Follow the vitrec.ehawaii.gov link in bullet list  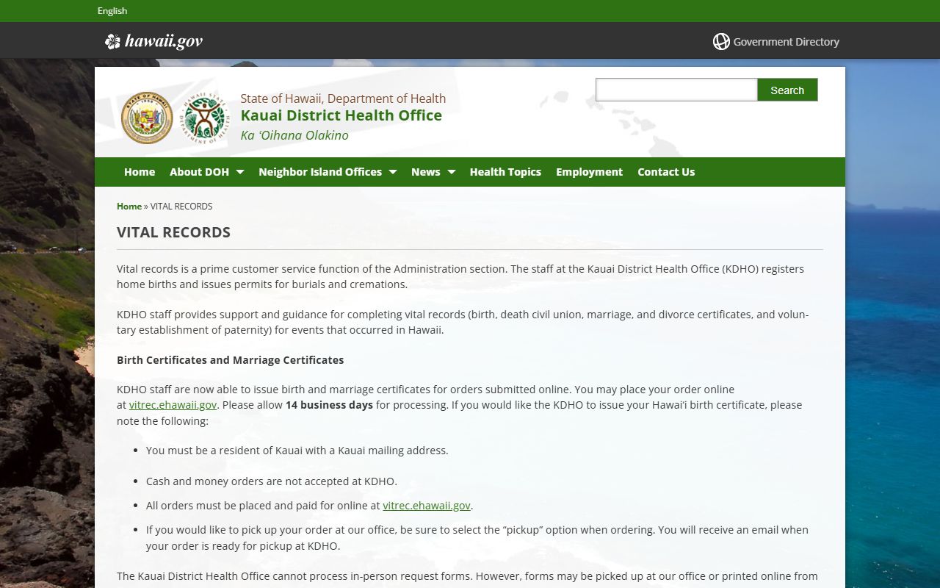(426, 506)
